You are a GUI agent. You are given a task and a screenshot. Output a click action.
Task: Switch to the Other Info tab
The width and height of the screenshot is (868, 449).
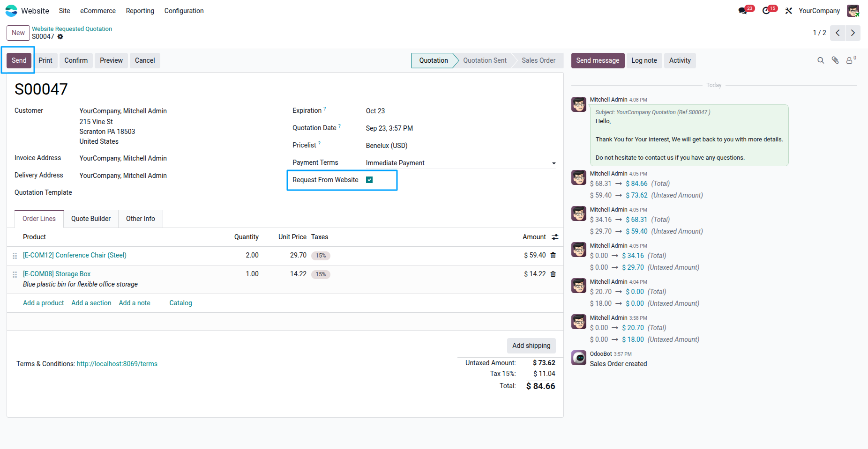pyautogui.click(x=140, y=219)
